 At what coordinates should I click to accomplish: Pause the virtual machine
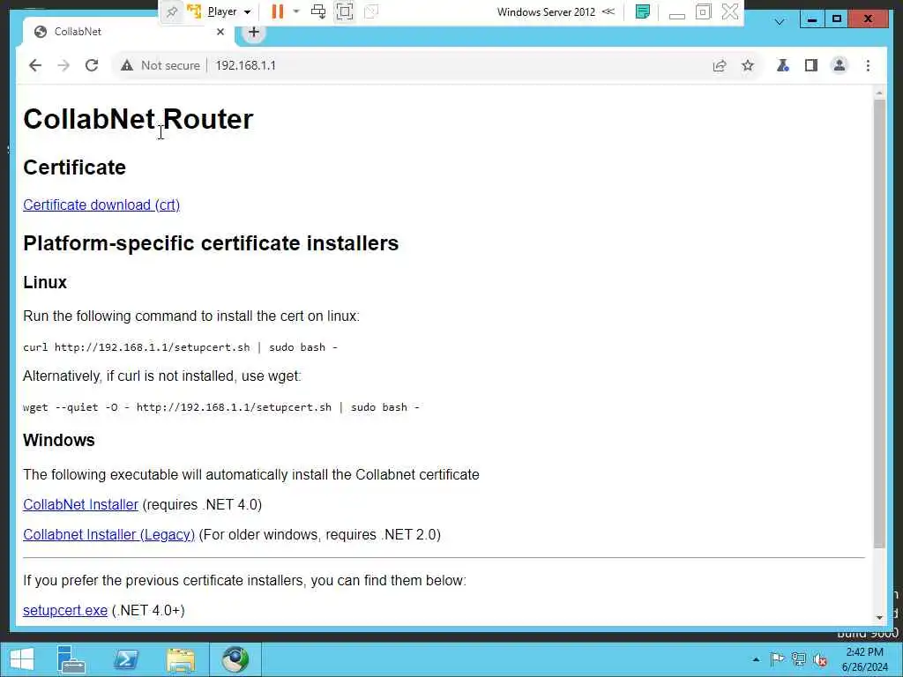point(278,11)
